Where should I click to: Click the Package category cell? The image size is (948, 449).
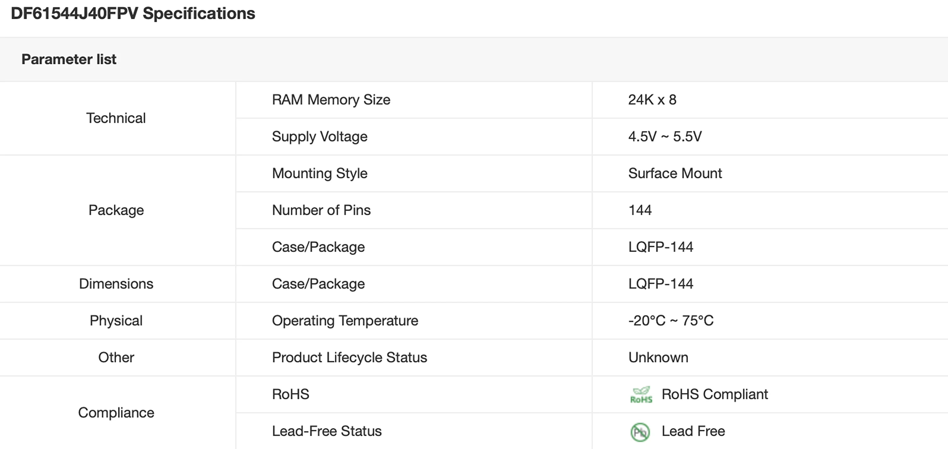click(x=116, y=210)
